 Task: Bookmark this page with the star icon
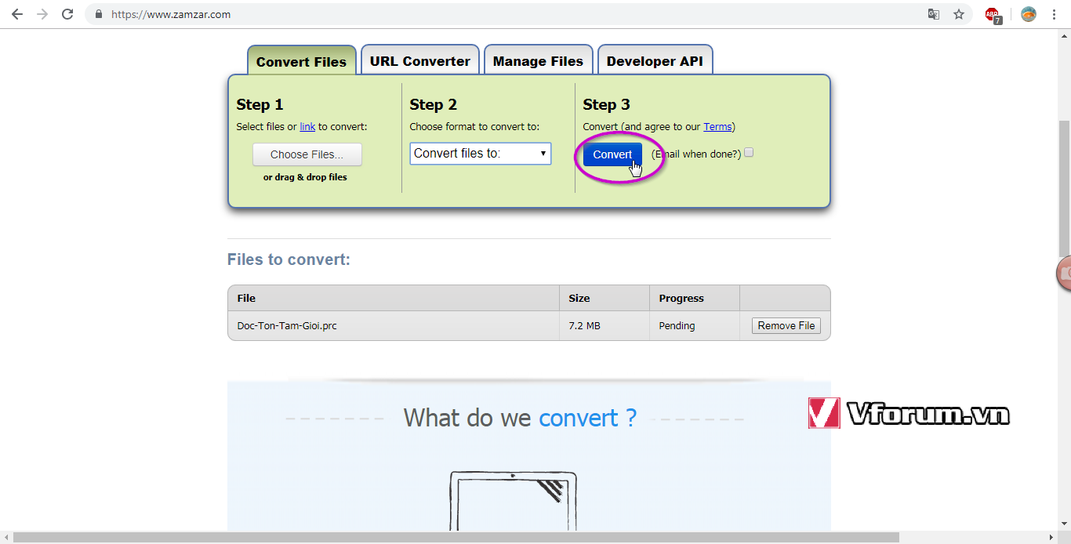click(x=959, y=14)
